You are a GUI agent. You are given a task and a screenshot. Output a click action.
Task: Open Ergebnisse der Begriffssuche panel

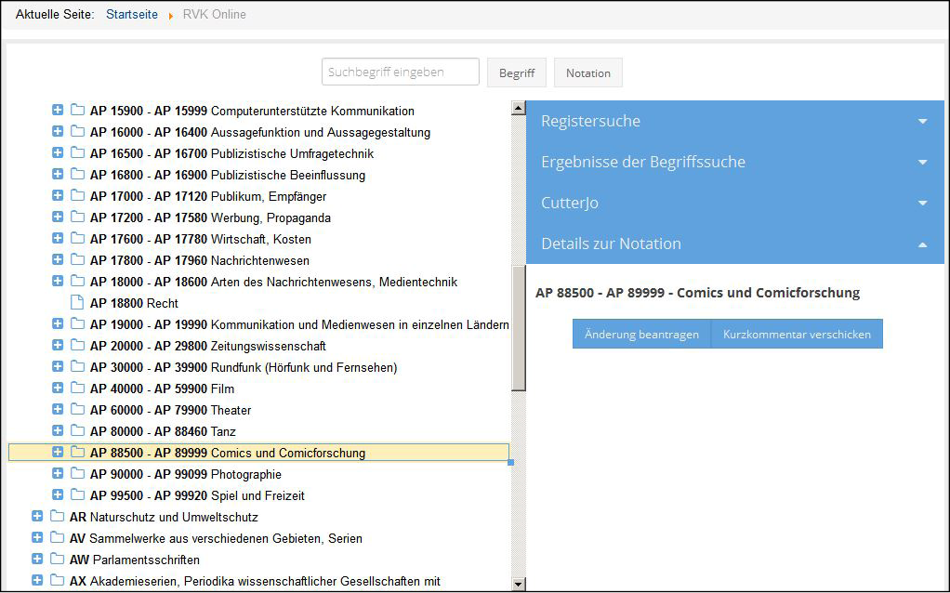coord(735,162)
